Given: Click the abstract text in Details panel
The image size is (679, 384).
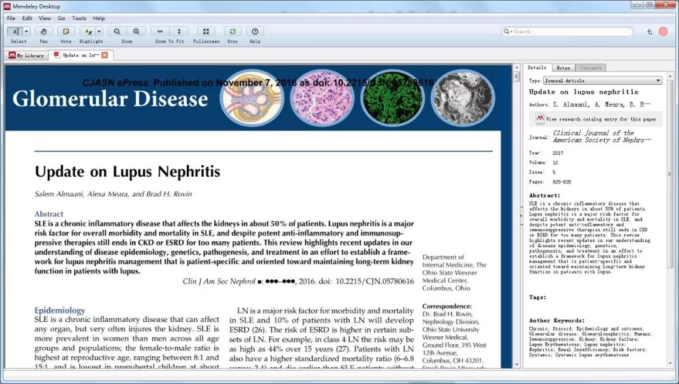Looking at the screenshot, I should click(589, 238).
